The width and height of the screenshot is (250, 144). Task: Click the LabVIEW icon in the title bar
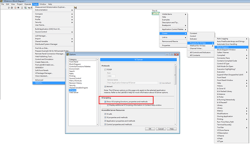point(1,1)
